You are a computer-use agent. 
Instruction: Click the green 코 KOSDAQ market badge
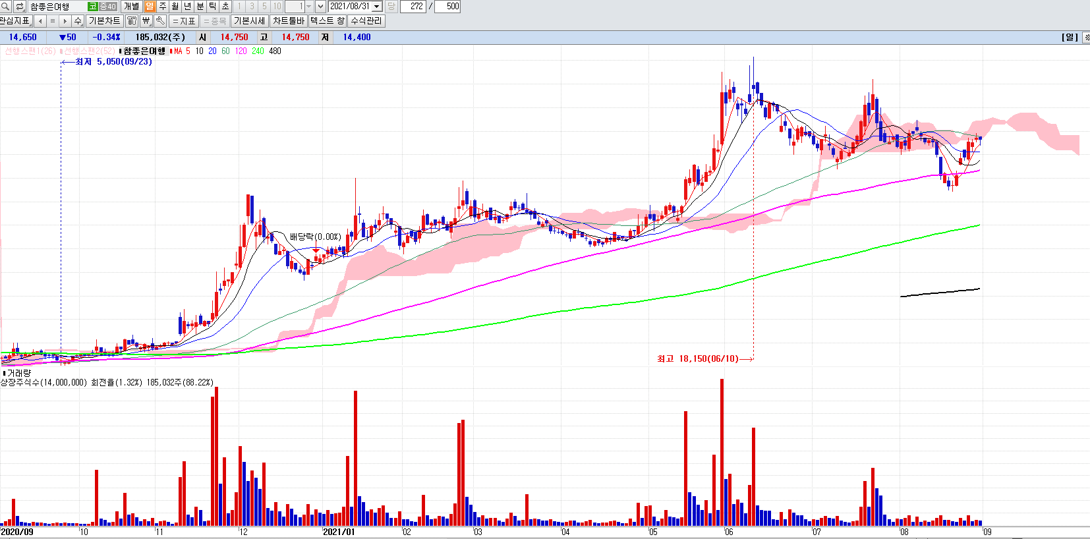(92, 6)
